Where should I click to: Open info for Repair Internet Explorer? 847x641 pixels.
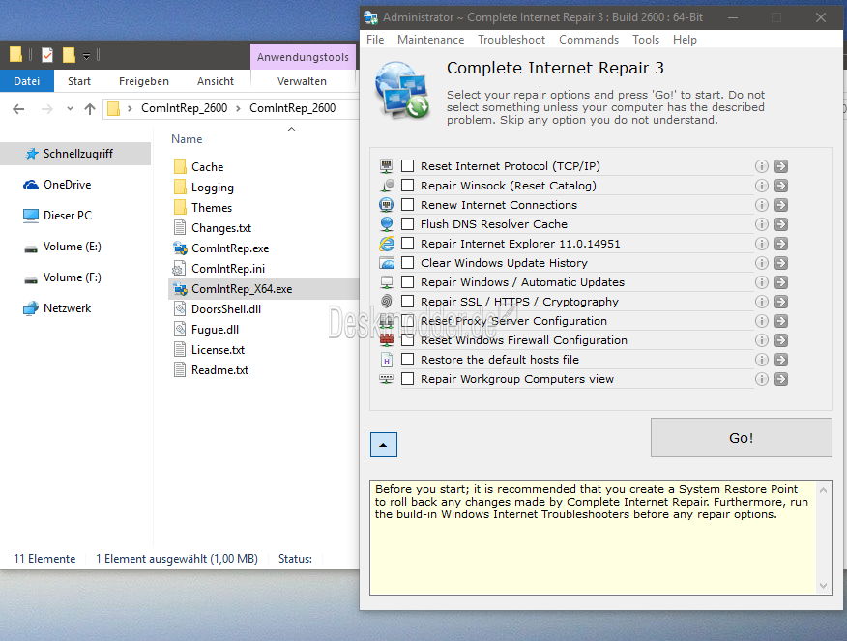tap(761, 244)
